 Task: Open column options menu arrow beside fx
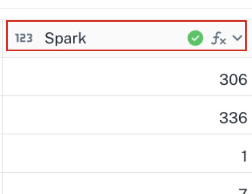pos(237,38)
